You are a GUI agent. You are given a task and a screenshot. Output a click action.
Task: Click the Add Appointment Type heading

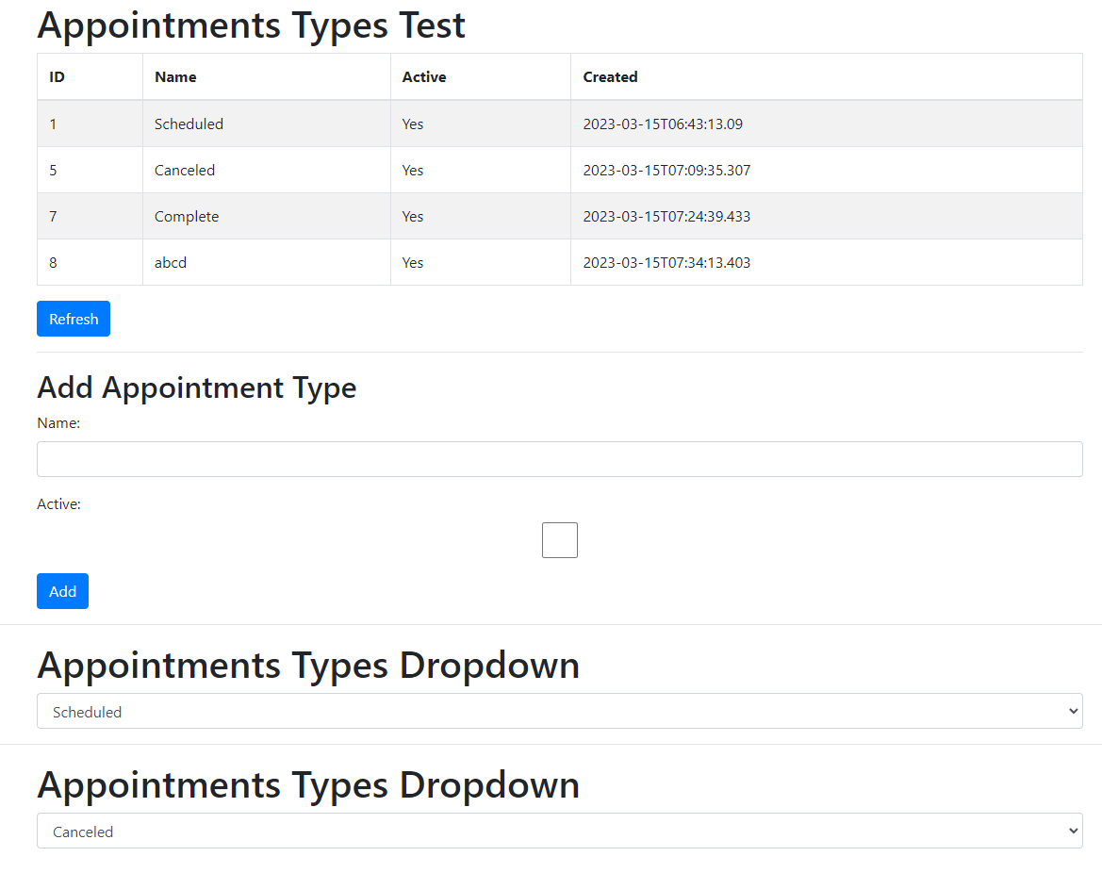[197, 387]
